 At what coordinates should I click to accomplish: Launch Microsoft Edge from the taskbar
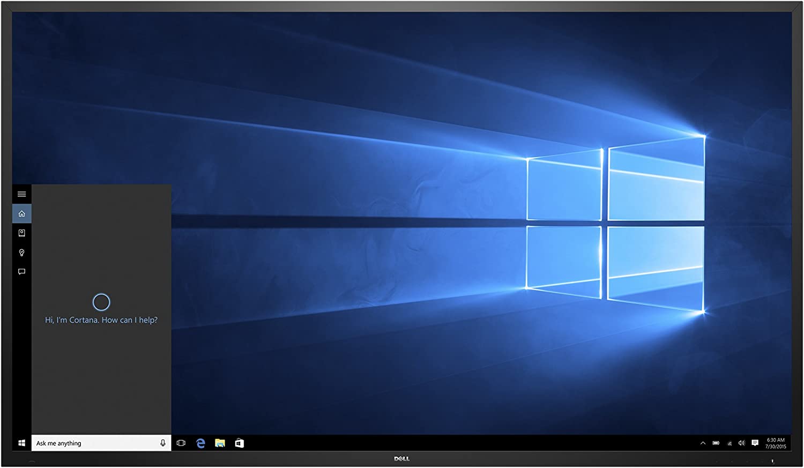200,443
